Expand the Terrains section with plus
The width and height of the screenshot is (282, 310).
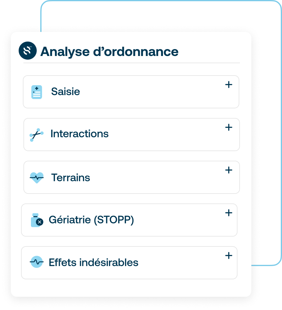click(229, 170)
